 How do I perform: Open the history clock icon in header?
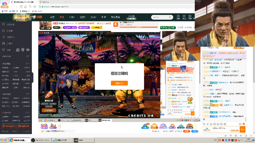tap(178, 17)
